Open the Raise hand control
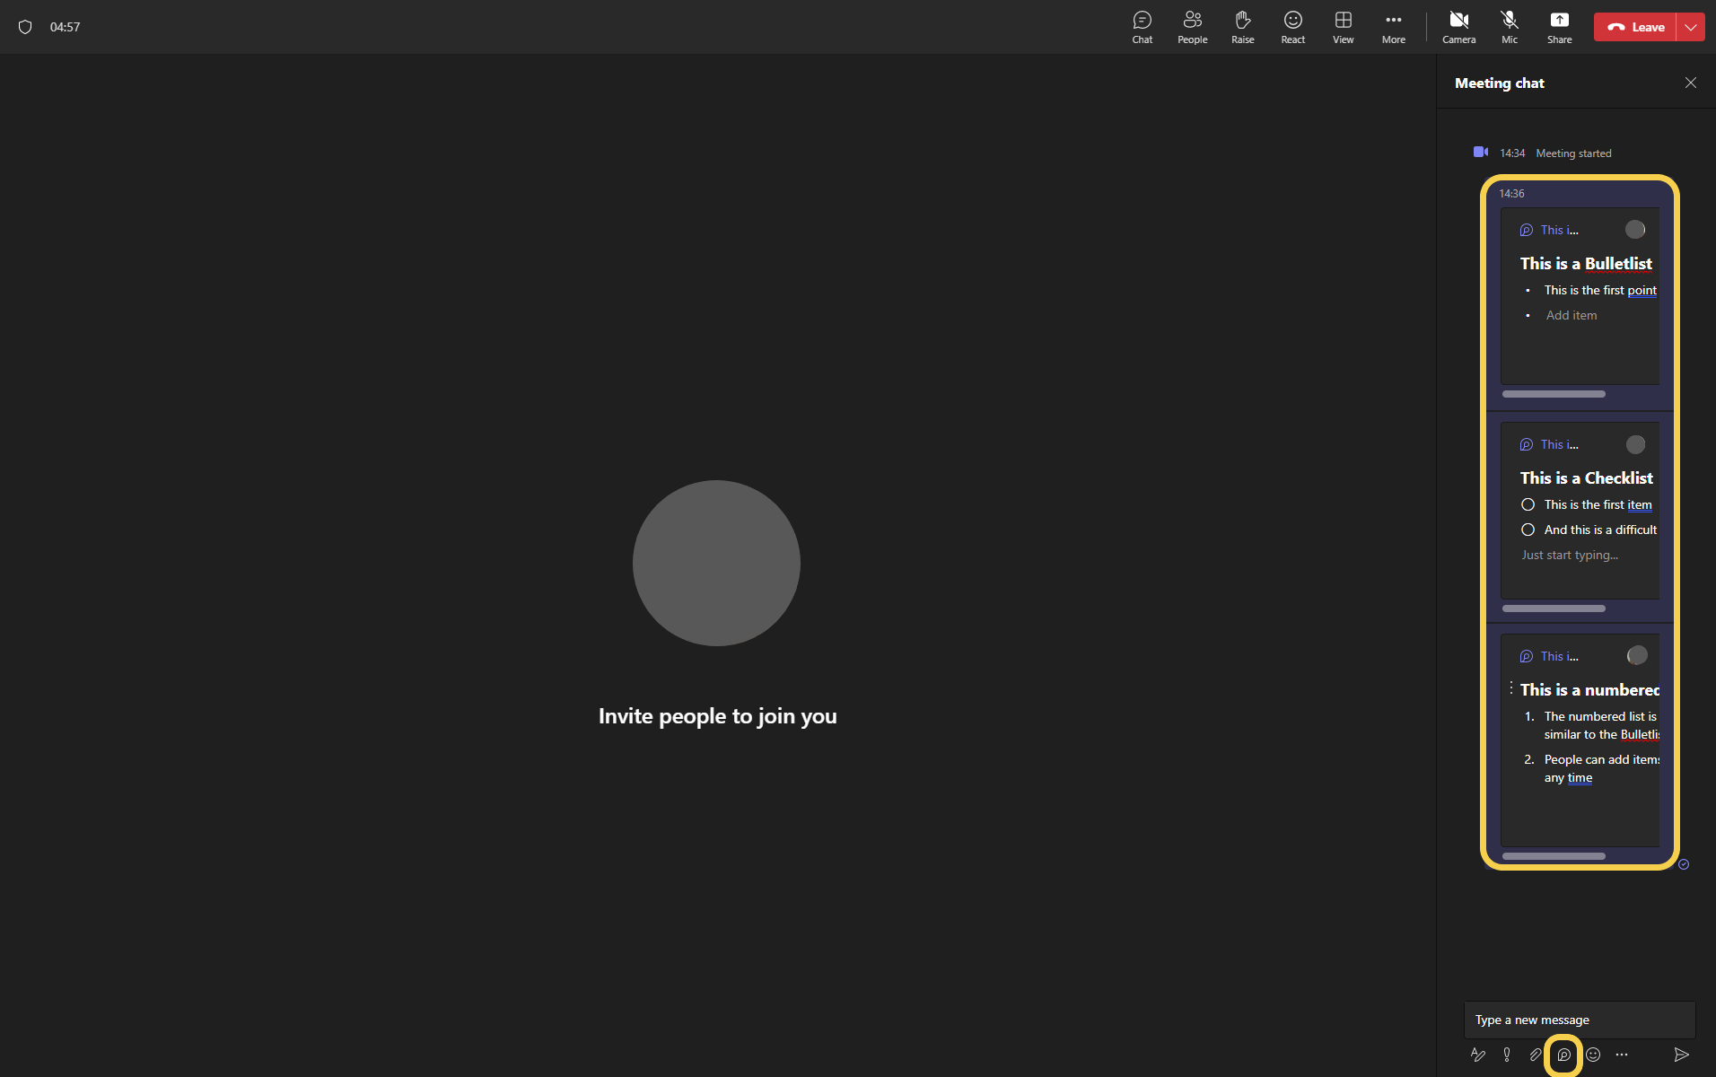The height and width of the screenshot is (1077, 1716). pos(1242,27)
